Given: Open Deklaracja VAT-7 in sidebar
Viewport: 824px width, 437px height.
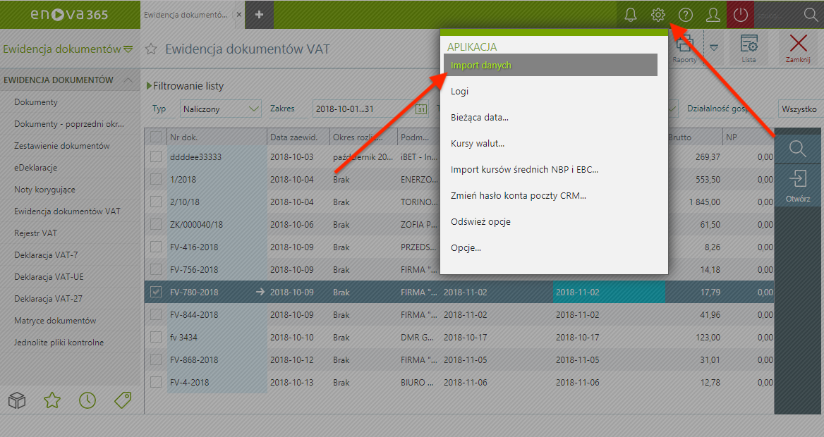Looking at the screenshot, I should click(46, 255).
